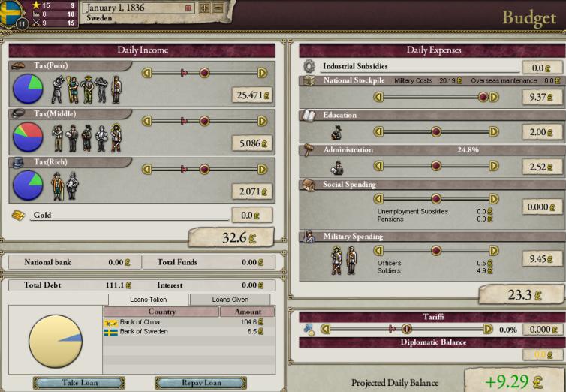Click the debt pie chart

(x=56, y=341)
